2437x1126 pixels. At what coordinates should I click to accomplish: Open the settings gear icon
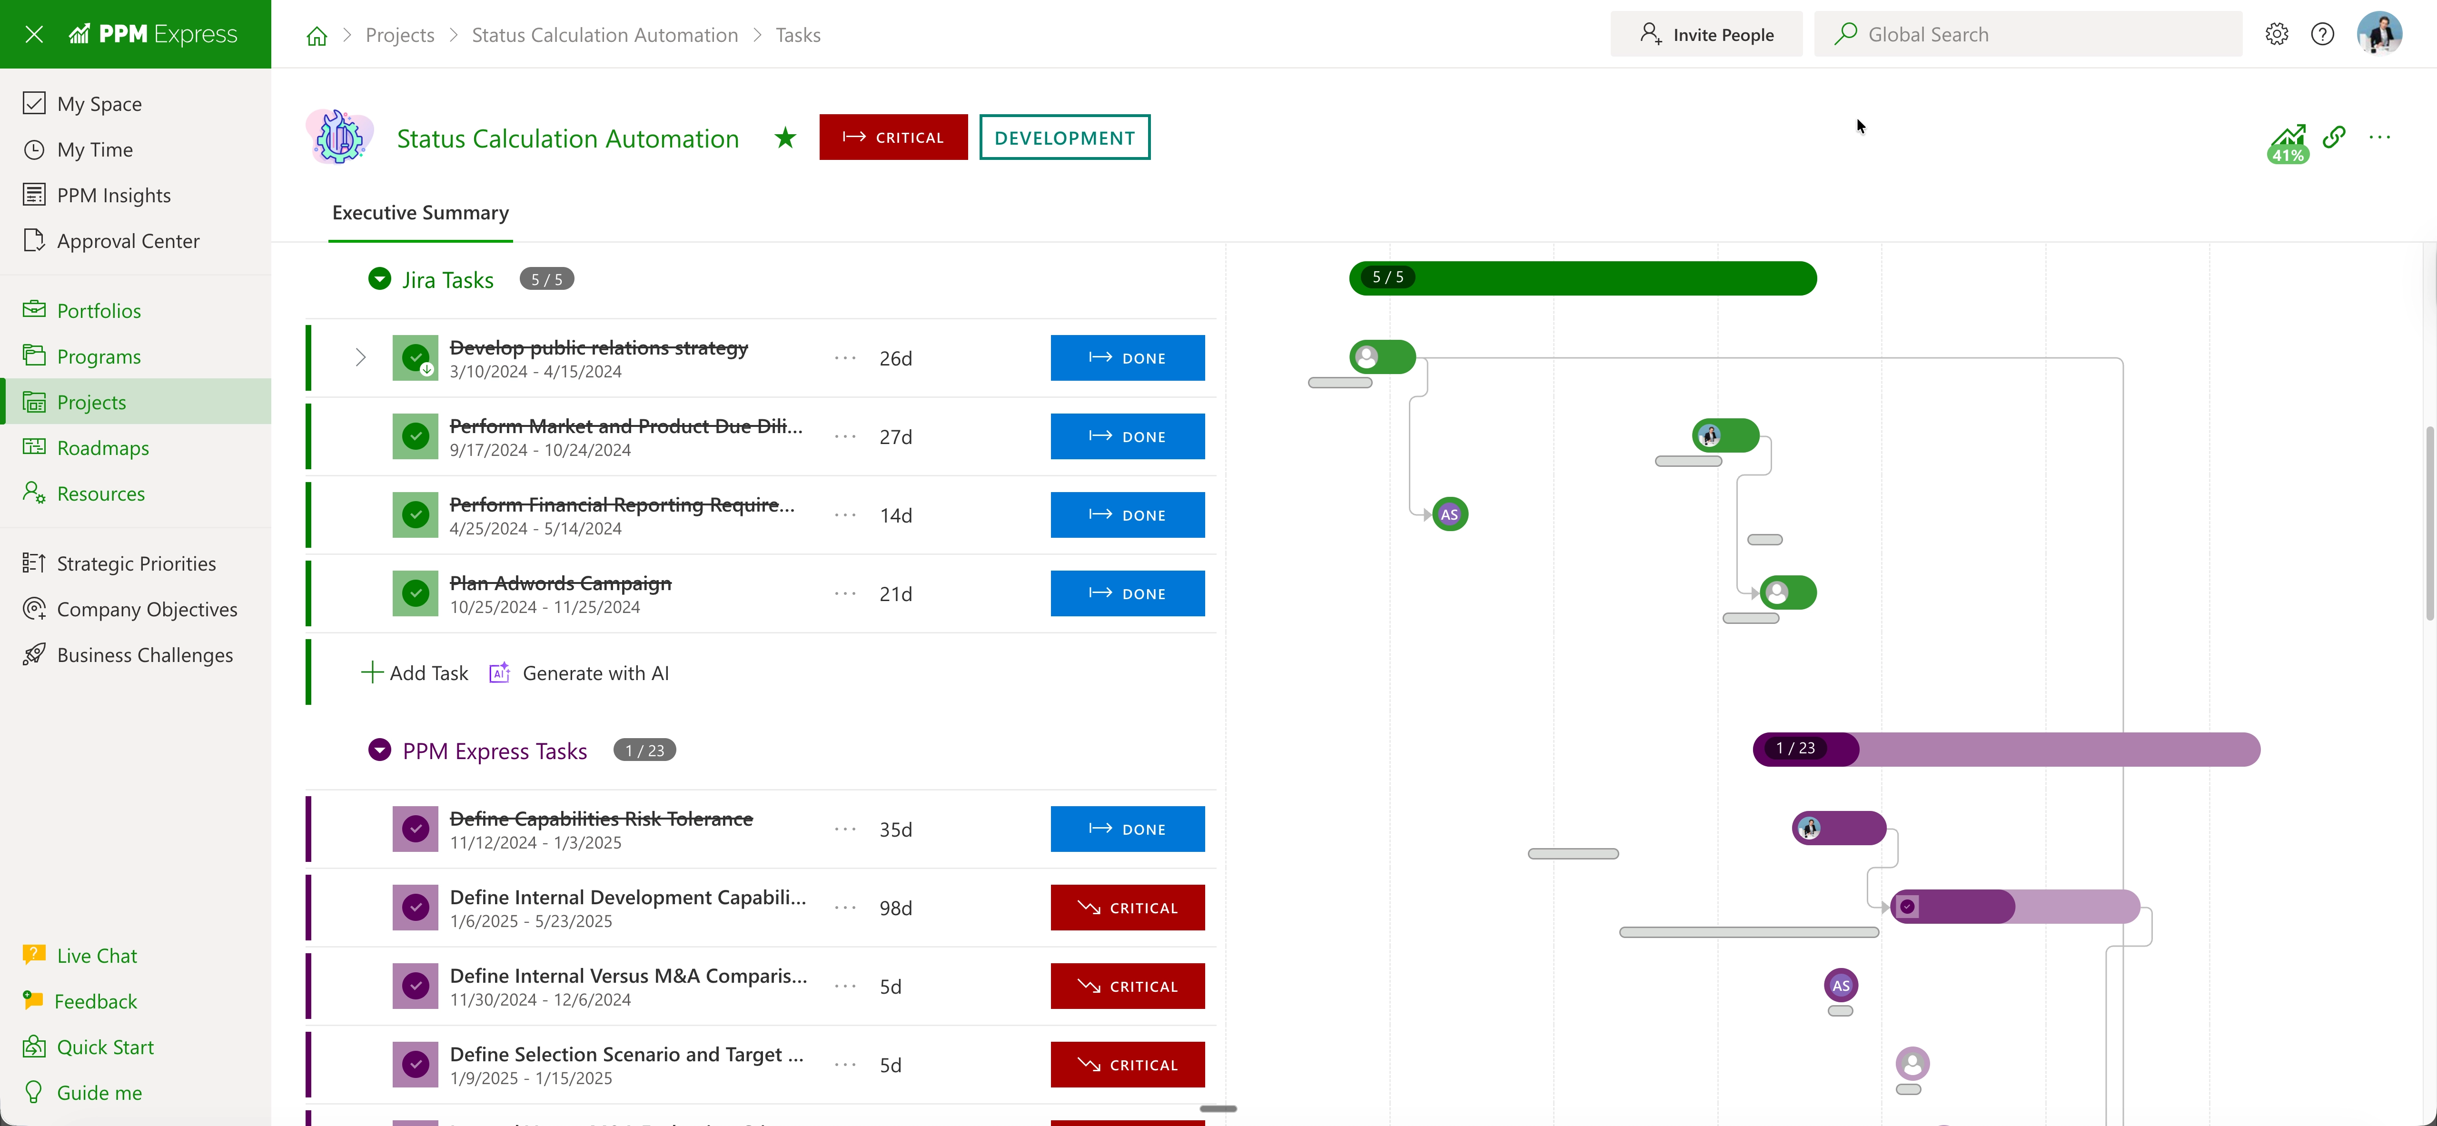pyautogui.click(x=2276, y=34)
